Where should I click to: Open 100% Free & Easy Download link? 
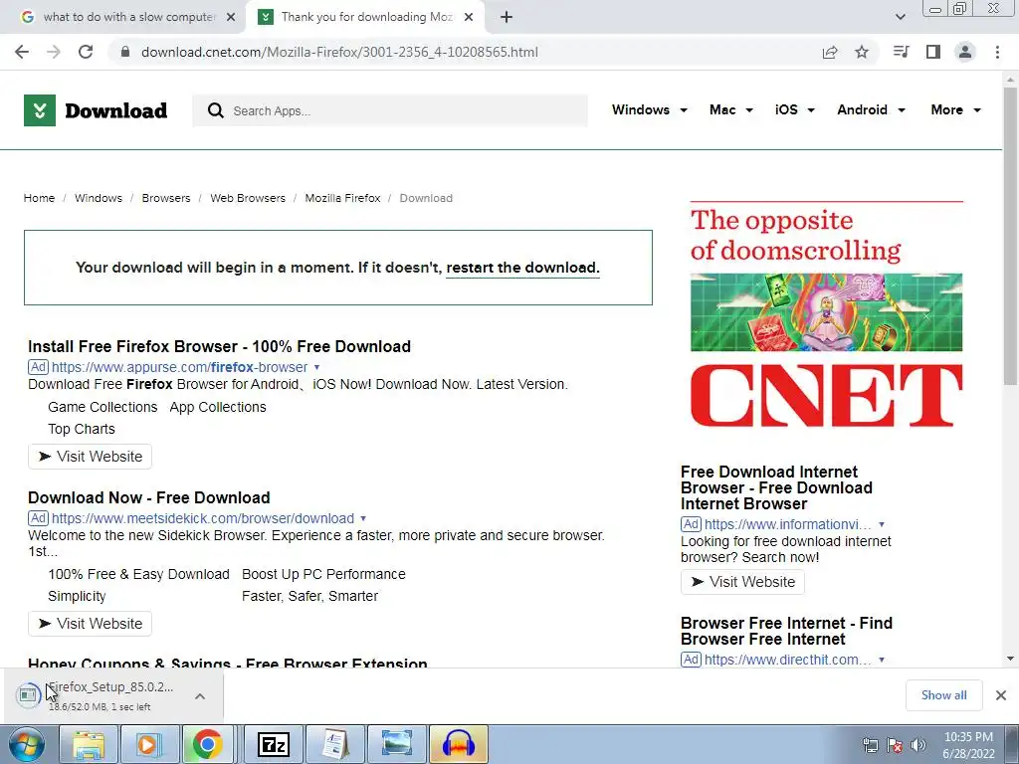(x=138, y=574)
